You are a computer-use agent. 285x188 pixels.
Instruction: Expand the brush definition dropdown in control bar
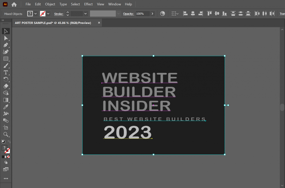coord(119,13)
